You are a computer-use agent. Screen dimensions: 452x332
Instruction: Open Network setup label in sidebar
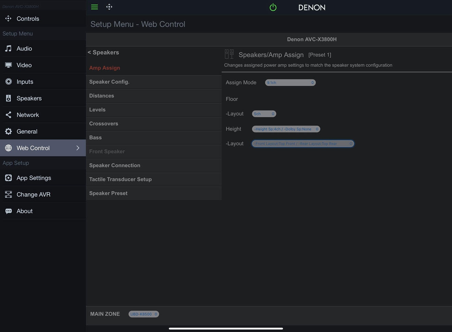[28, 115]
